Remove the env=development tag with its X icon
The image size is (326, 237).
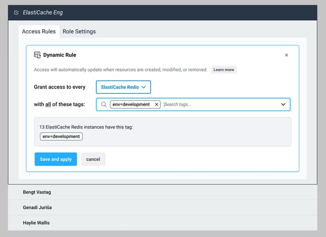click(x=156, y=105)
